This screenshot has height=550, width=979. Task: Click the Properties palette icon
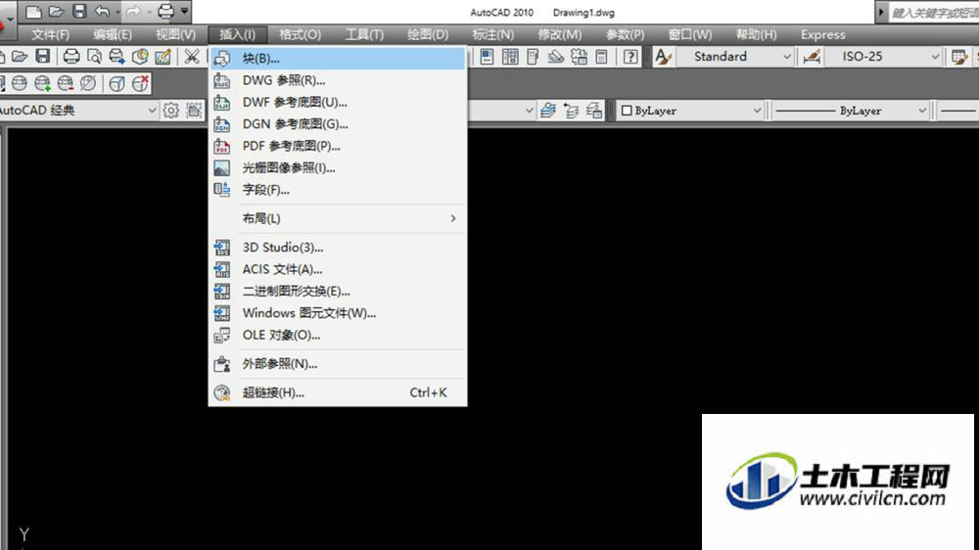487,57
